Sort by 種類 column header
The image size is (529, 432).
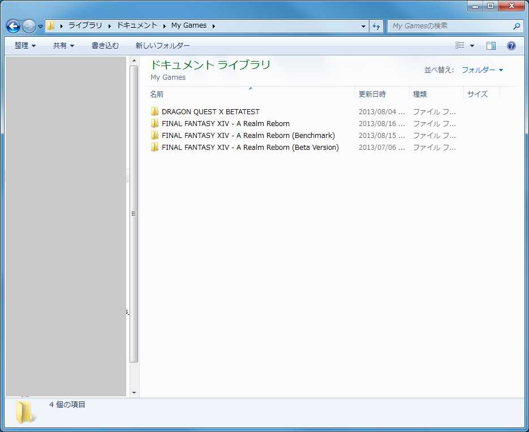(437, 94)
